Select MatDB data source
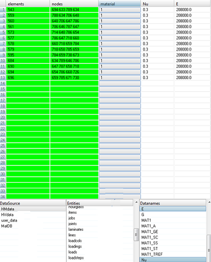This screenshot has width=211, height=262. [6, 226]
